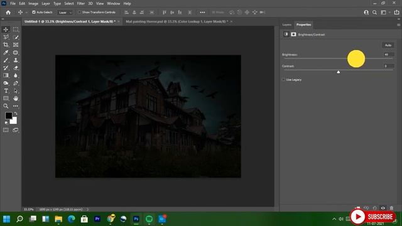The image size is (402, 226).
Task: Select the Horizontal Type tool
Action: 6,90
